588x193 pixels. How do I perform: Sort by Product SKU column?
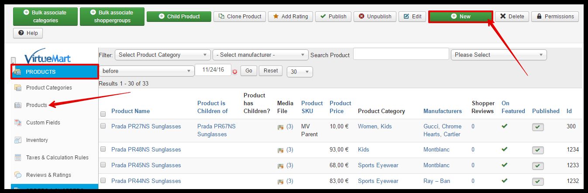click(x=312, y=107)
